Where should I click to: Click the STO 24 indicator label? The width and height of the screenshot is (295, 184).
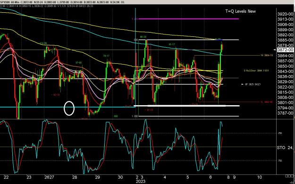(x=285, y=148)
